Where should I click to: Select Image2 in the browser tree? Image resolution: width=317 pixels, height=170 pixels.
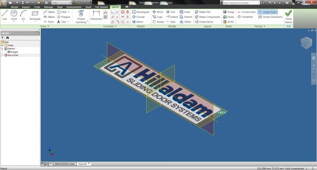(13, 52)
